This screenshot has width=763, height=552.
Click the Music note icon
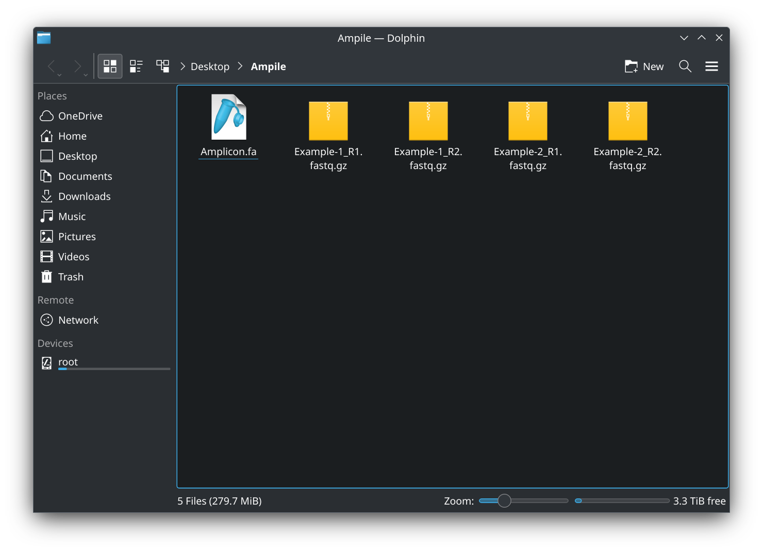click(x=46, y=216)
